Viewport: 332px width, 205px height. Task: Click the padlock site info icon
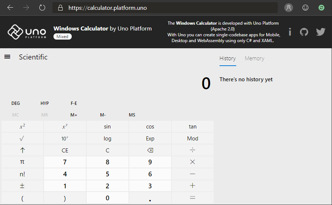coord(60,8)
